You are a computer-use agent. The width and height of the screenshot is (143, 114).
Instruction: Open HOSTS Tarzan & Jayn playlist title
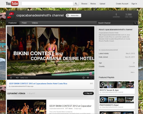(x=109, y=90)
